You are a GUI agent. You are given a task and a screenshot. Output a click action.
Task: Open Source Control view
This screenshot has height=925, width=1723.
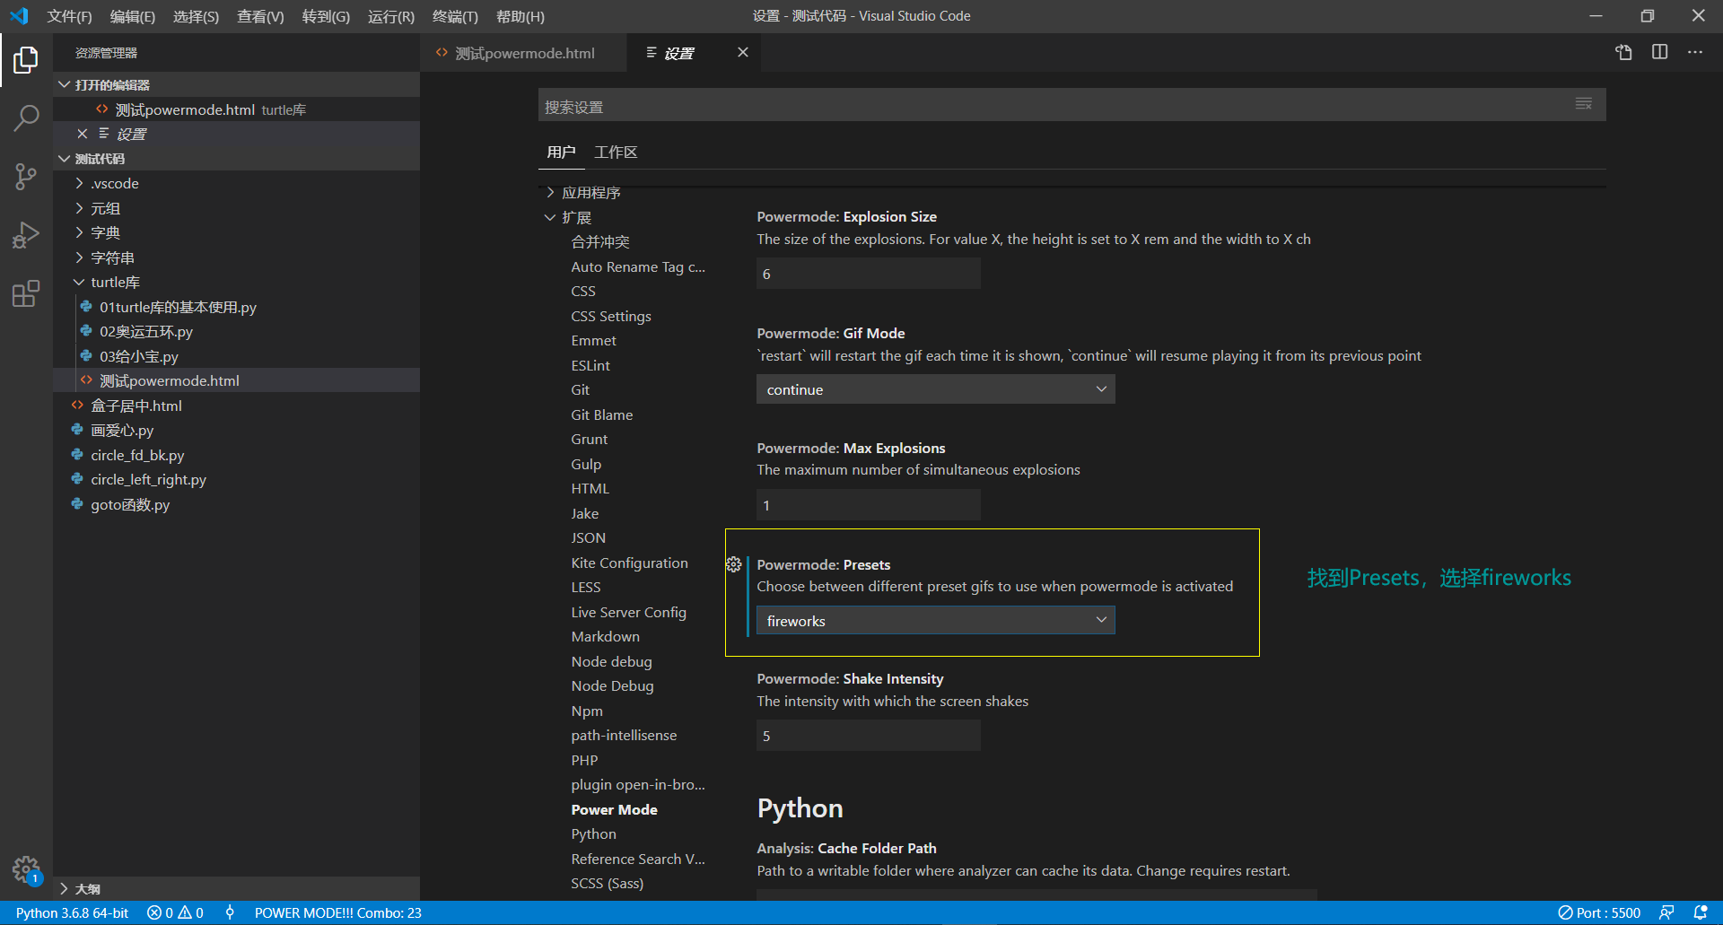coord(26,176)
